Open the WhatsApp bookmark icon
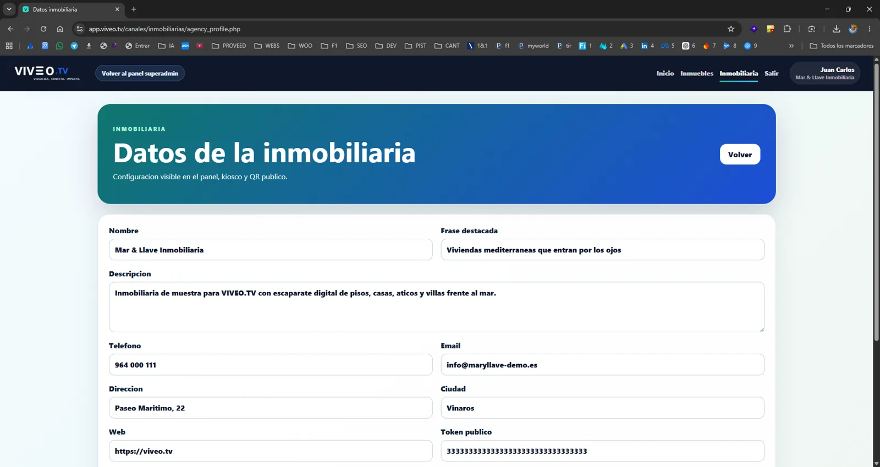The height and width of the screenshot is (467, 880). coord(59,46)
